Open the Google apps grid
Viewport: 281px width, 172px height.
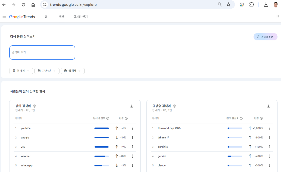pos(277,17)
